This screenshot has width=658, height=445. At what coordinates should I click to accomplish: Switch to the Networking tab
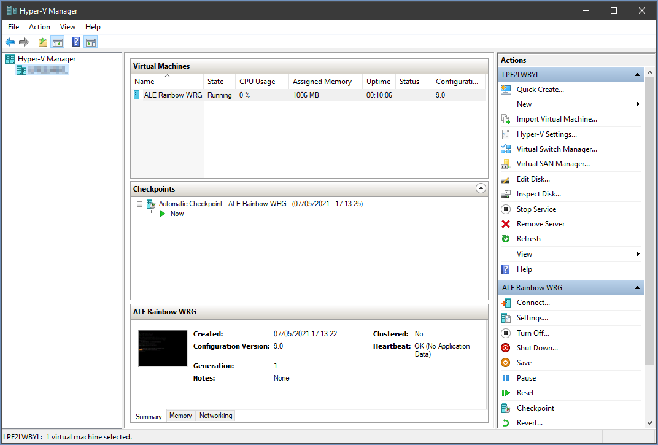pos(215,416)
